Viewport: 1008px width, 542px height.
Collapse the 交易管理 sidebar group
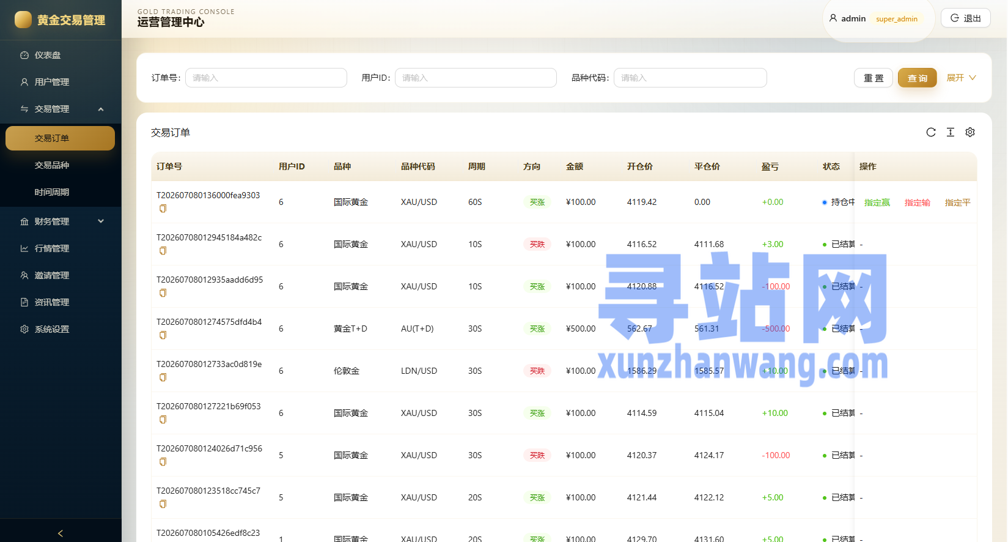point(61,109)
